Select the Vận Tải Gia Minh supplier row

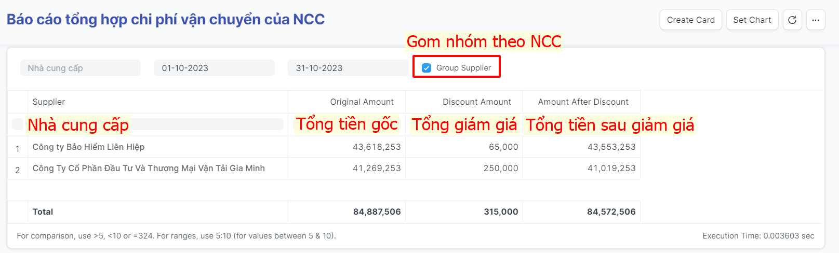coord(149,168)
